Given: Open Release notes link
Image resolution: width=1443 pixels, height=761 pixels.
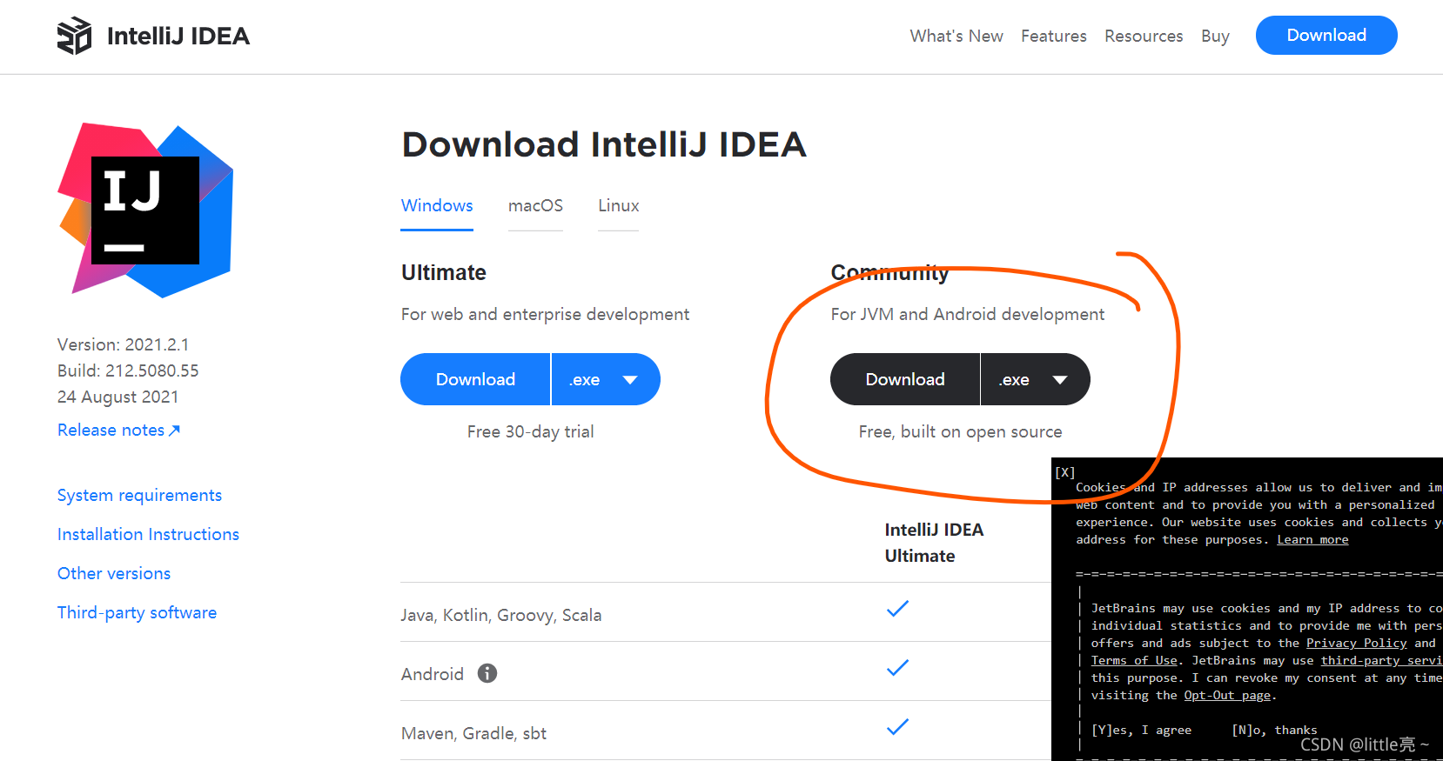Looking at the screenshot, I should coord(118,430).
